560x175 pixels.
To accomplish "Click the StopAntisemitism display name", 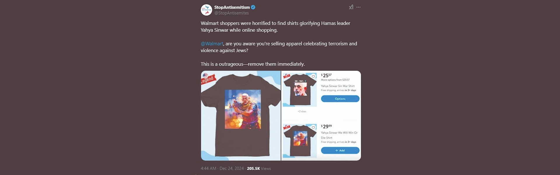I will 232,7.
